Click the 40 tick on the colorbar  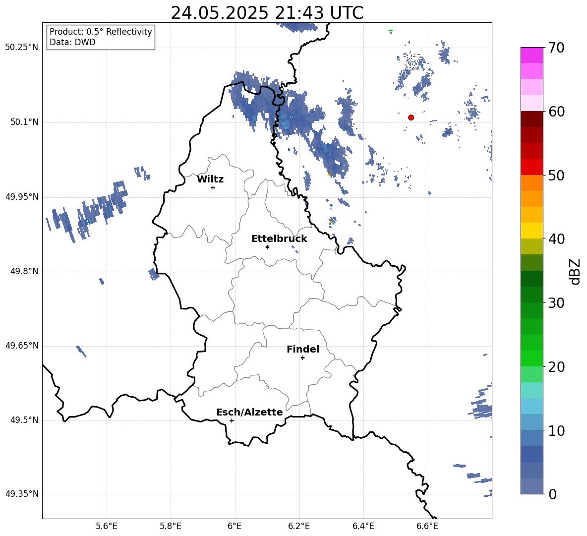[x=556, y=239]
